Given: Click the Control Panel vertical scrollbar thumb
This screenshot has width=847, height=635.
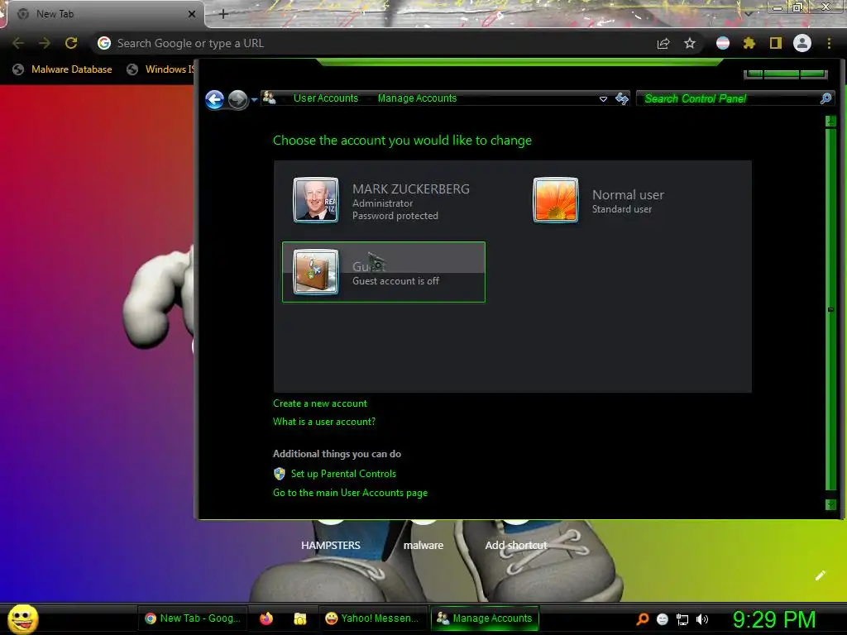Looking at the screenshot, I should (x=830, y=309).
